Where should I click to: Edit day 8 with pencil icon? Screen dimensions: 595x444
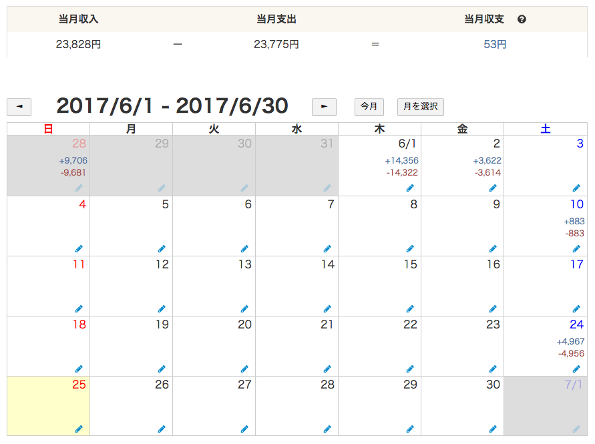[410, 248]
